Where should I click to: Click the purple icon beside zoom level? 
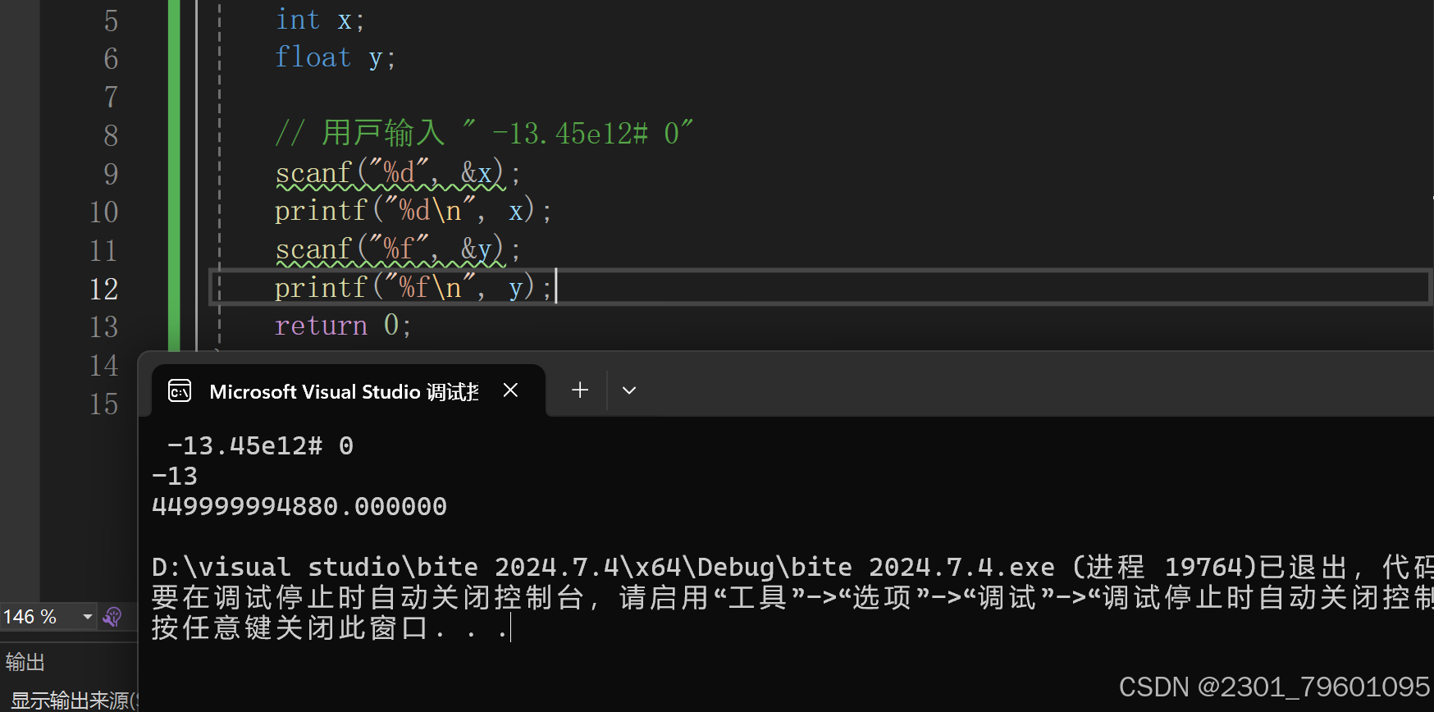[x=113, y=617]
